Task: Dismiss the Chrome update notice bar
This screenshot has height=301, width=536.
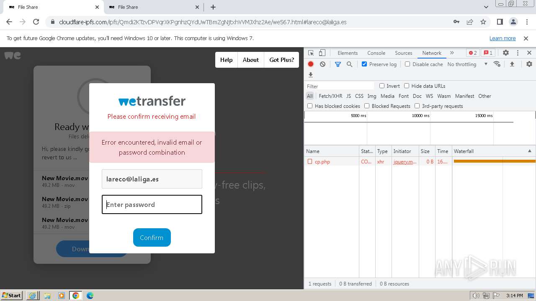Action: pyautogui.click(x=526, y=38)
